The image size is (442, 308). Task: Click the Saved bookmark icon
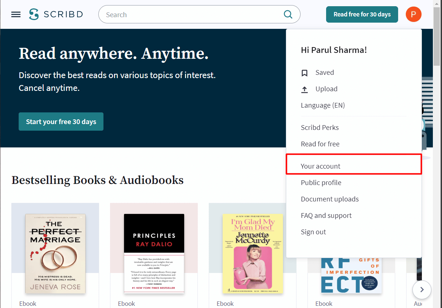tap(305, 73)
